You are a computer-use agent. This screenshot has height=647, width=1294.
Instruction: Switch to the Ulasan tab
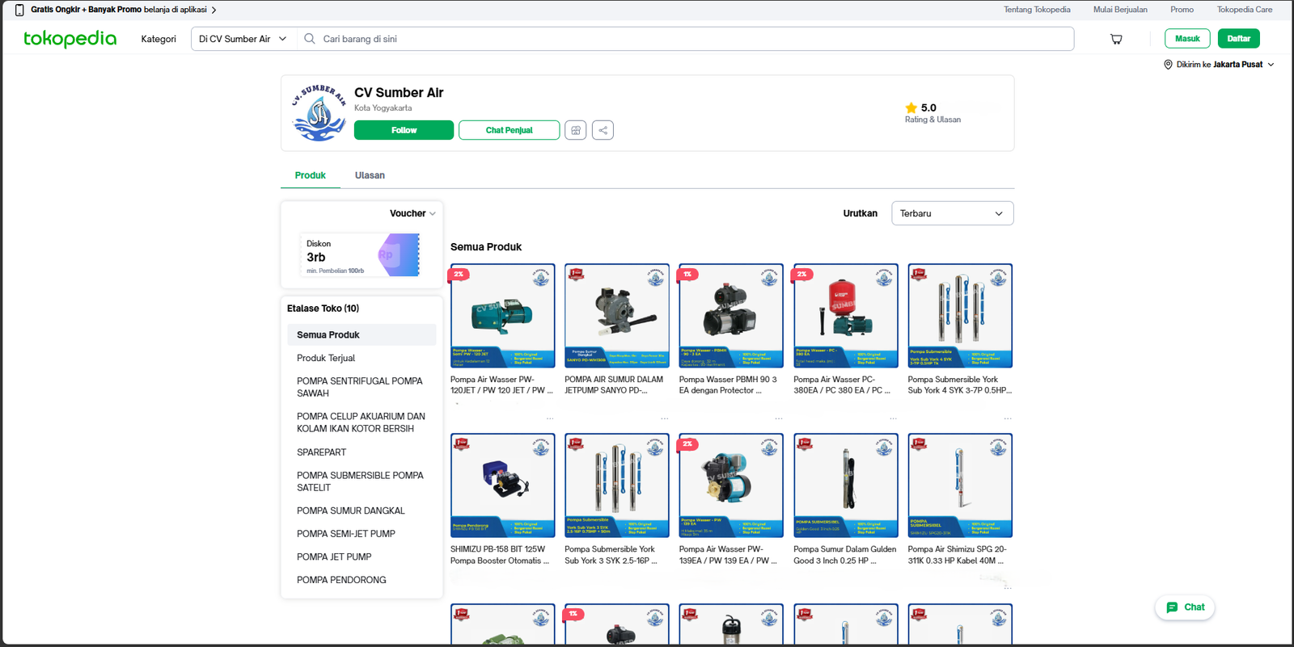pyautogui.click(x=370, y=175)
